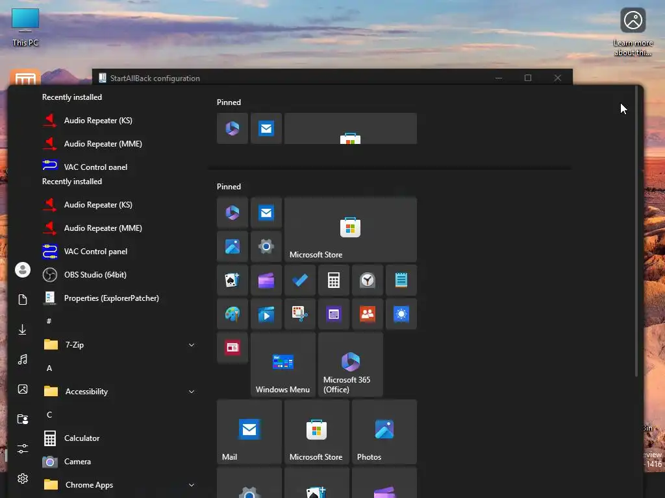Open the Calculator entry in the app list
Viewport: 665px width, 498px height.
[x=71, y=438]
